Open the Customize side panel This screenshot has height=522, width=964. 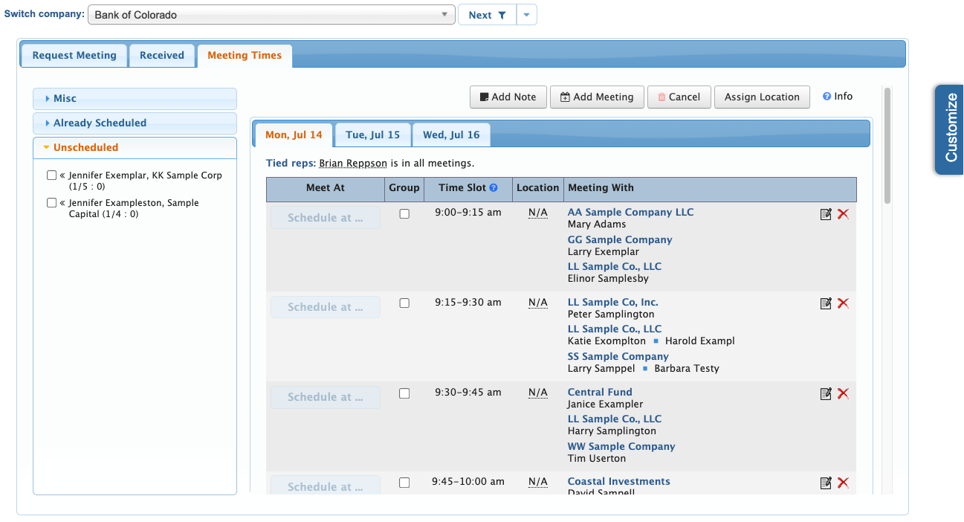(950, 129)
